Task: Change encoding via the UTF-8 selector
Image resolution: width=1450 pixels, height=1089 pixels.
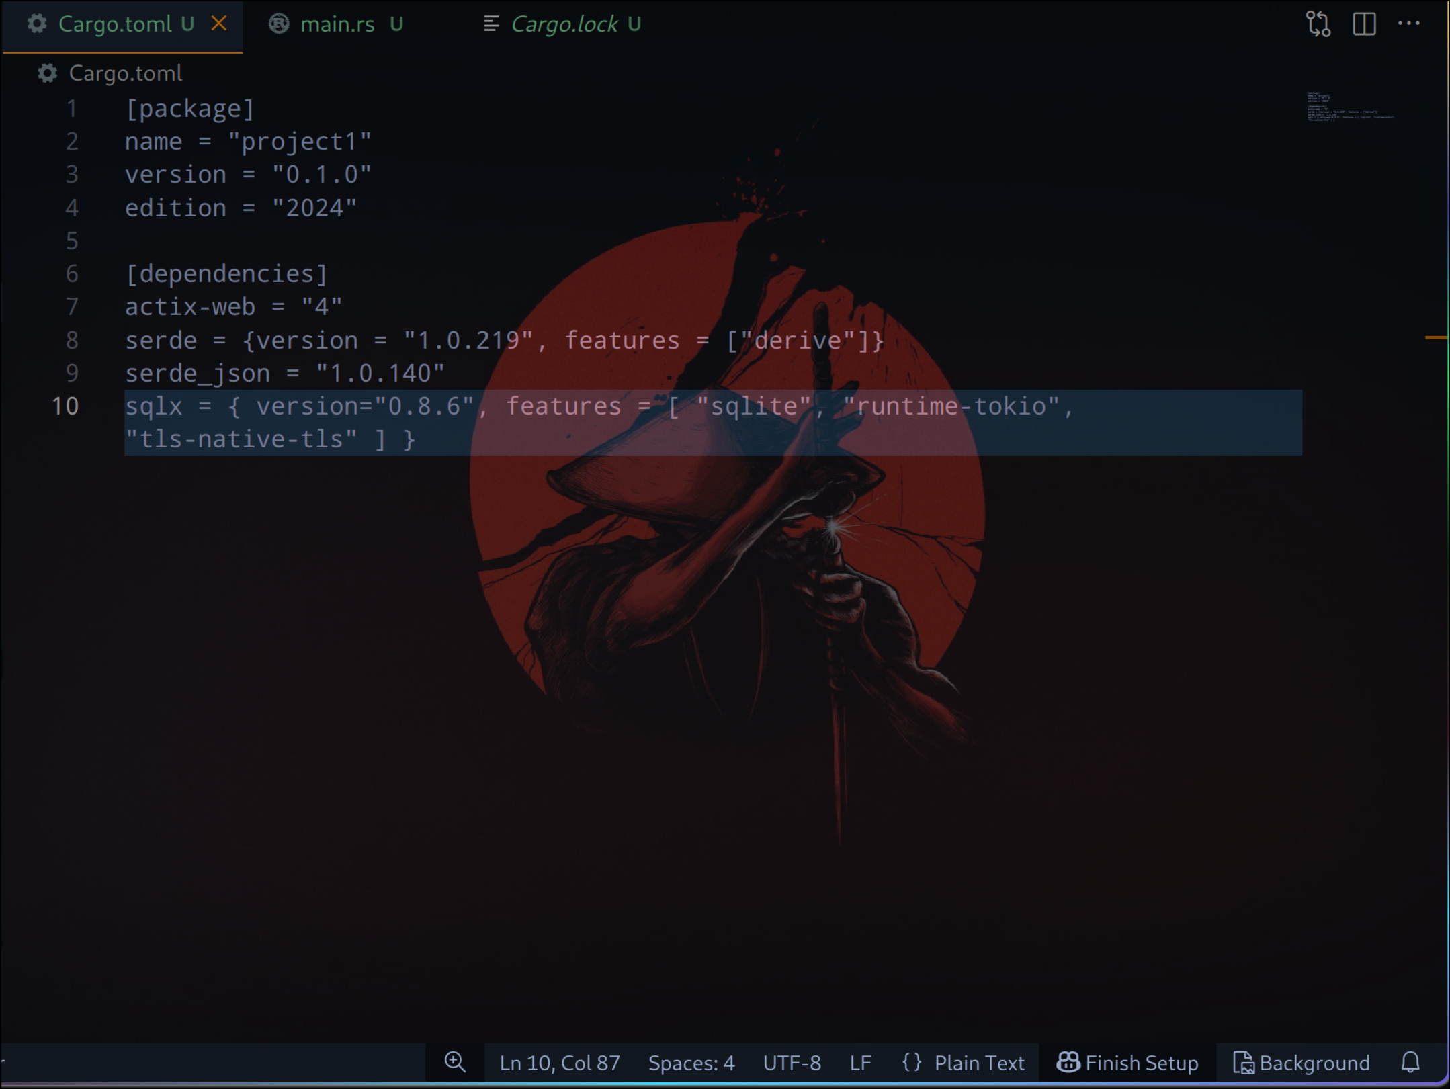Action: pyautogui.click(x=792, y=1062)
